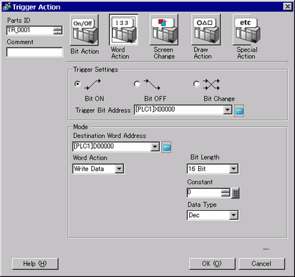Click the Comment text field
Image resolution: width=295 pixels, height=277 pixels.
click(x=34, y=52)
